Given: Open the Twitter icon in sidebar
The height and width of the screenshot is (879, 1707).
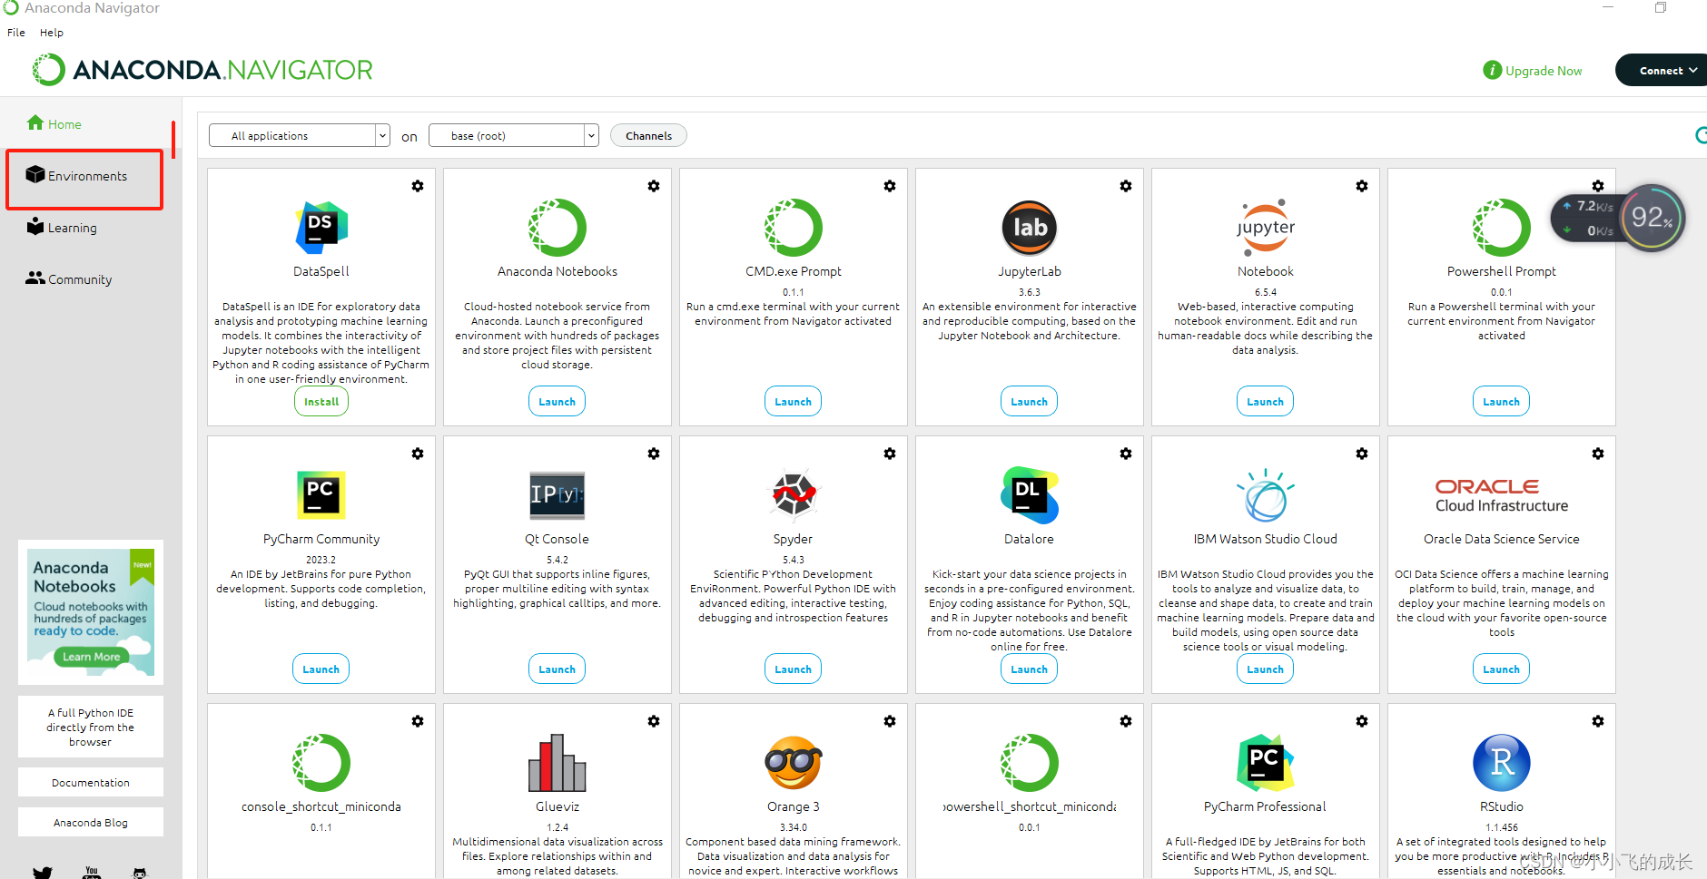Looking at the screenshot, I should [x=43, y=873].
